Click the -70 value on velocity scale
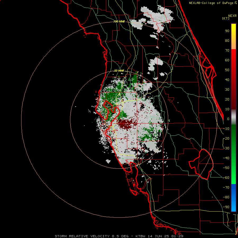 click(x=226, y=187)
